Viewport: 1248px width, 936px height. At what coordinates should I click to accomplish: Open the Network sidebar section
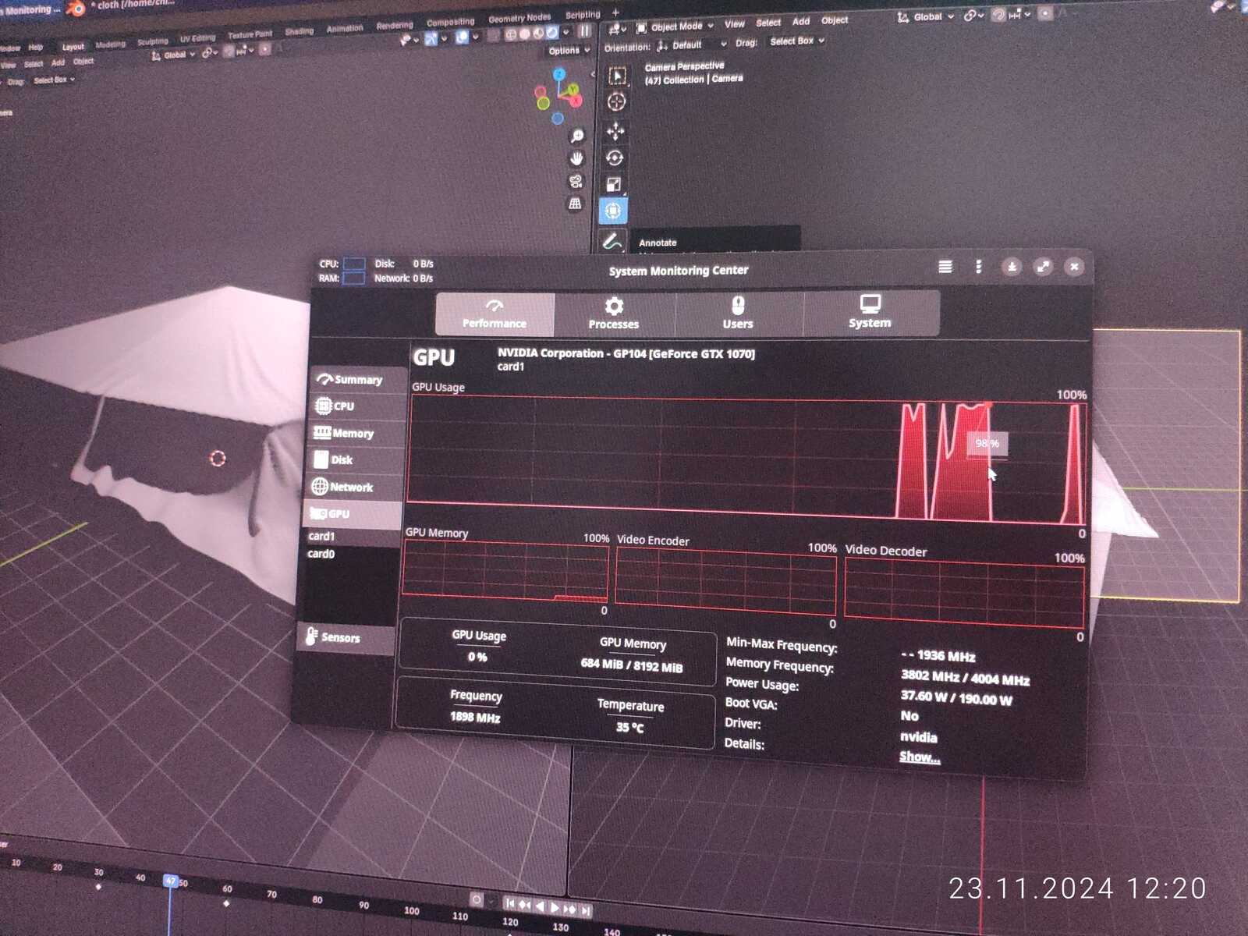pos(353,487)
